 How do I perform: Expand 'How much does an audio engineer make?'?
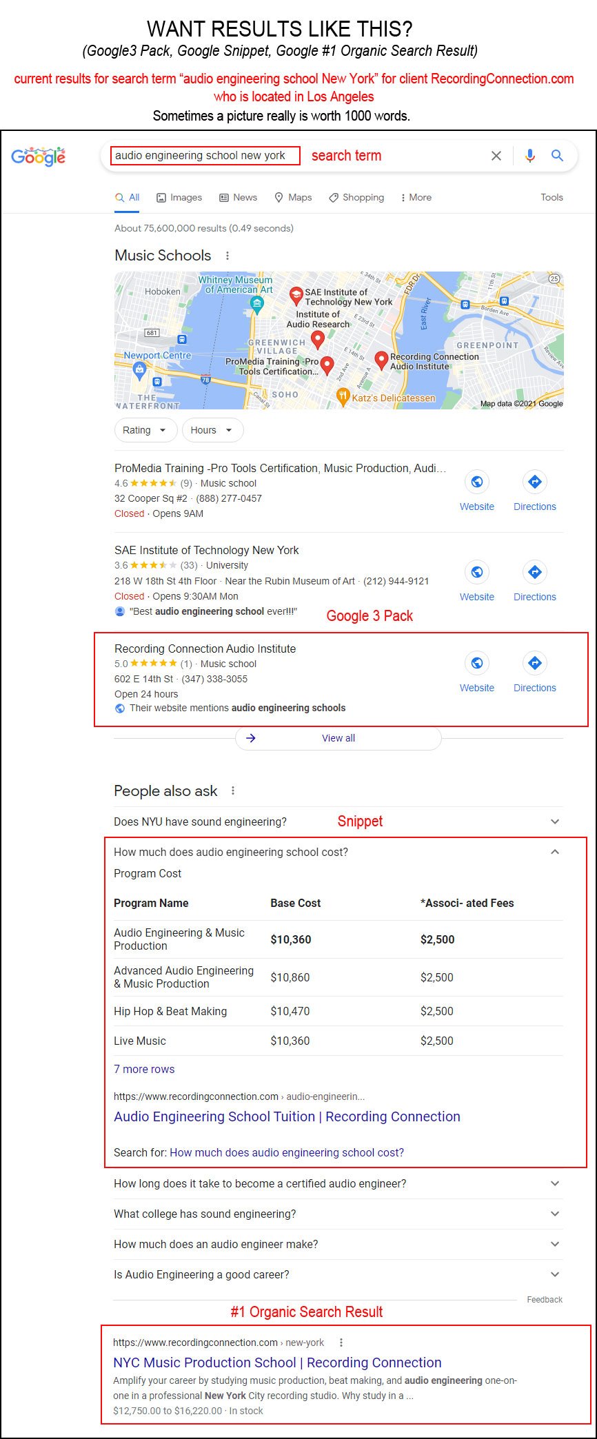tap(338, 1244)
